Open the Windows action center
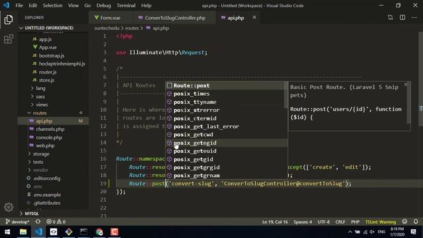Screen dimensions: 423x238 (413, 232)
